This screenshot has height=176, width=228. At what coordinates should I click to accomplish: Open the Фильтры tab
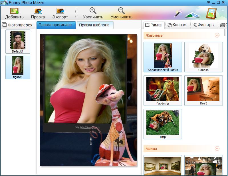(x=203, y=25)
